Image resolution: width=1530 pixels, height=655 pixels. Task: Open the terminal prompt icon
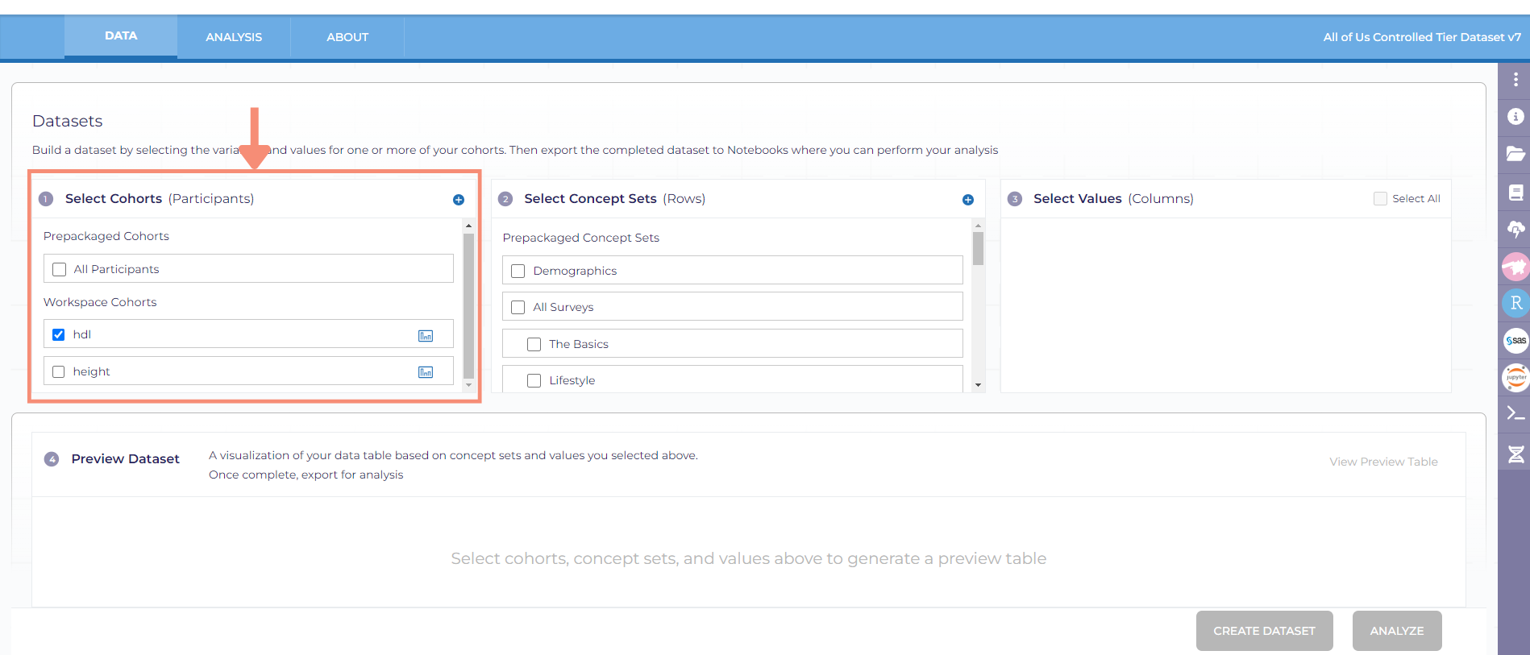pyautogui.click(x=1515, y=414)
